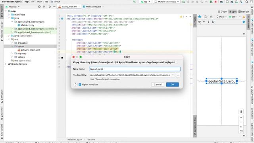254x143 pixels.
Task: Switch to Split view mode
Action: pyautogui.click(x=233, y=12)
